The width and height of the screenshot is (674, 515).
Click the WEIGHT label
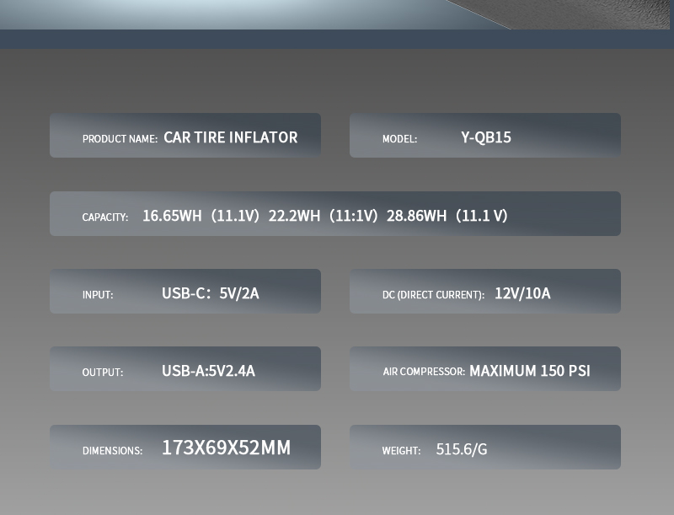401,451
